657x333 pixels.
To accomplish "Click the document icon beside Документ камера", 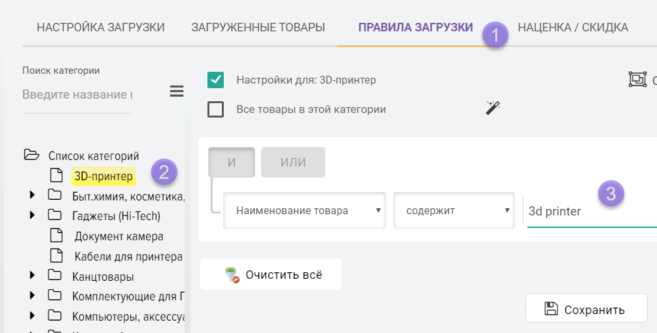I will click(56, 236).
